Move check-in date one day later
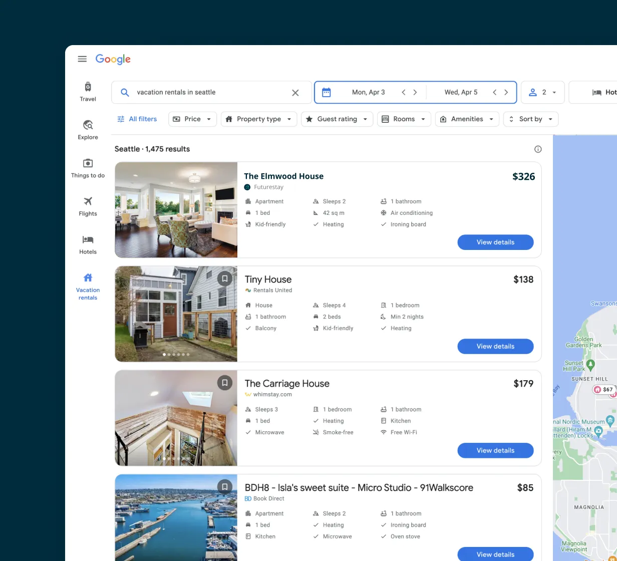The image size is (617, 561). point(415,92)
